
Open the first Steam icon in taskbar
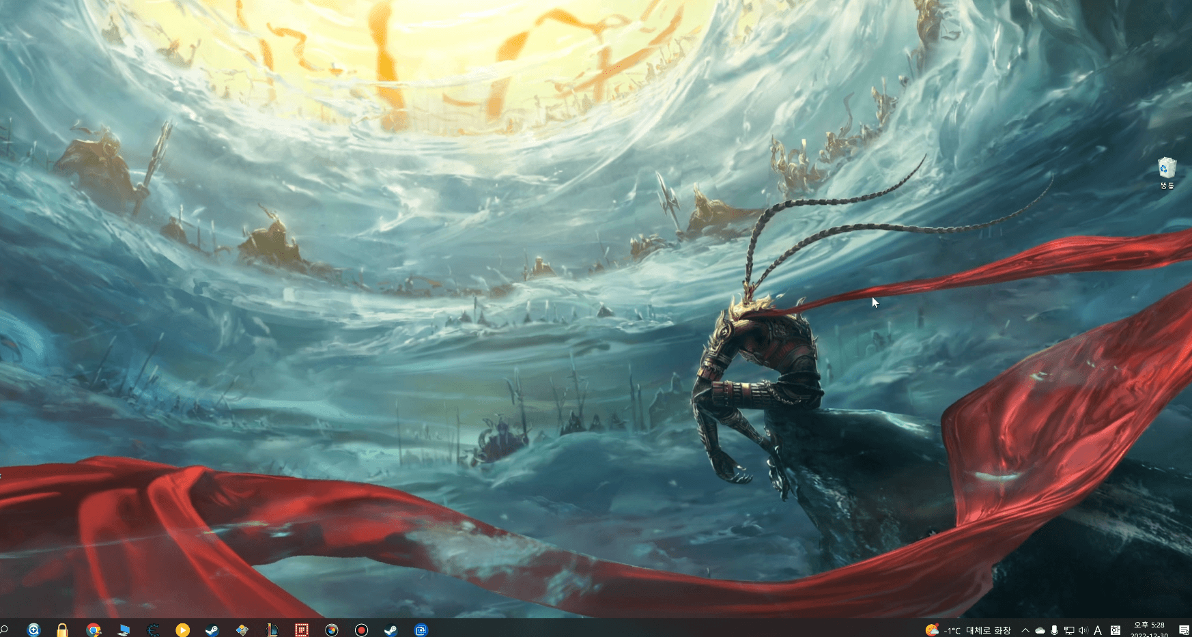tap(212, 630)
